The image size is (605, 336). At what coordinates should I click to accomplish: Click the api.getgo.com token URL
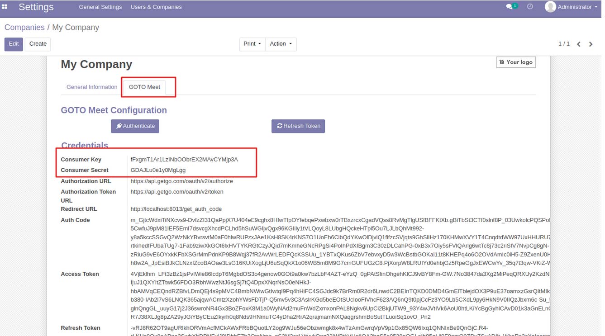[177, 192]
